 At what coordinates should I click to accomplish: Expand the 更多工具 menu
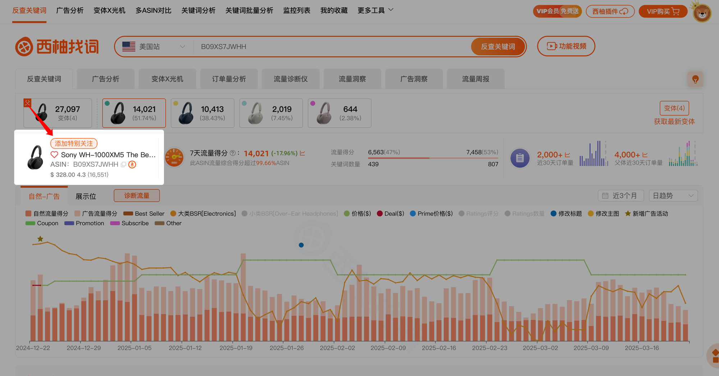(x=375, y=10)
